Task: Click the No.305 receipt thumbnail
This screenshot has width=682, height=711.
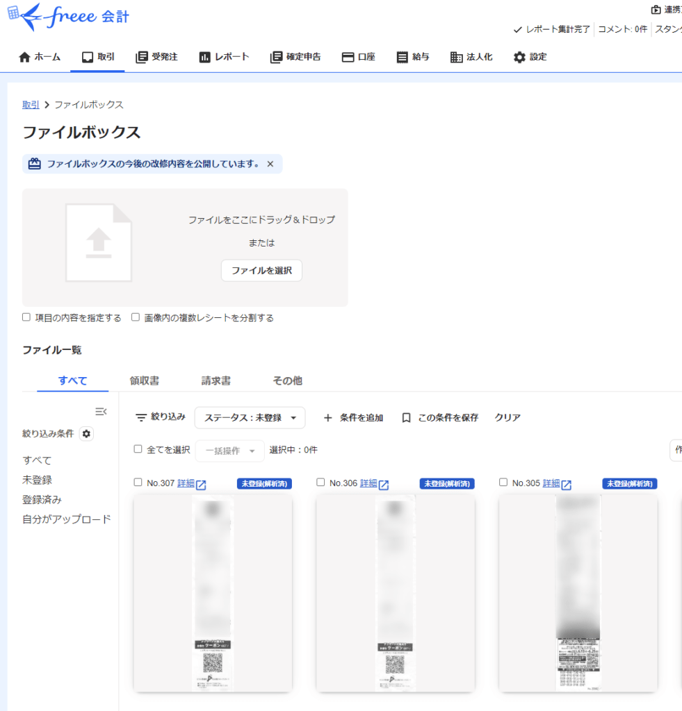Action: (x=577, y=594)
